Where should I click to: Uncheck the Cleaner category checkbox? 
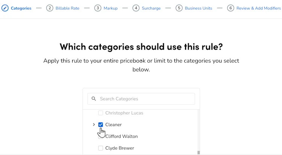pos(100,125)
